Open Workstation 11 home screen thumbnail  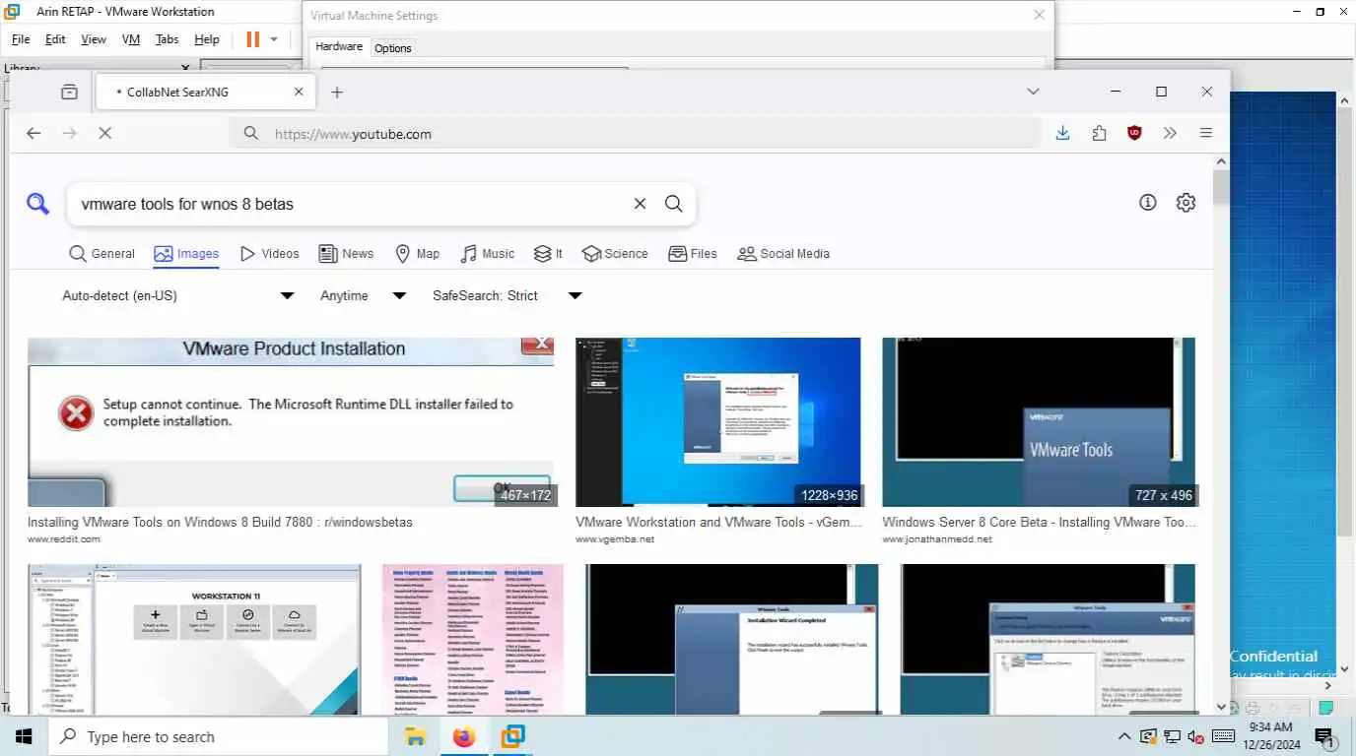point(194,639)
